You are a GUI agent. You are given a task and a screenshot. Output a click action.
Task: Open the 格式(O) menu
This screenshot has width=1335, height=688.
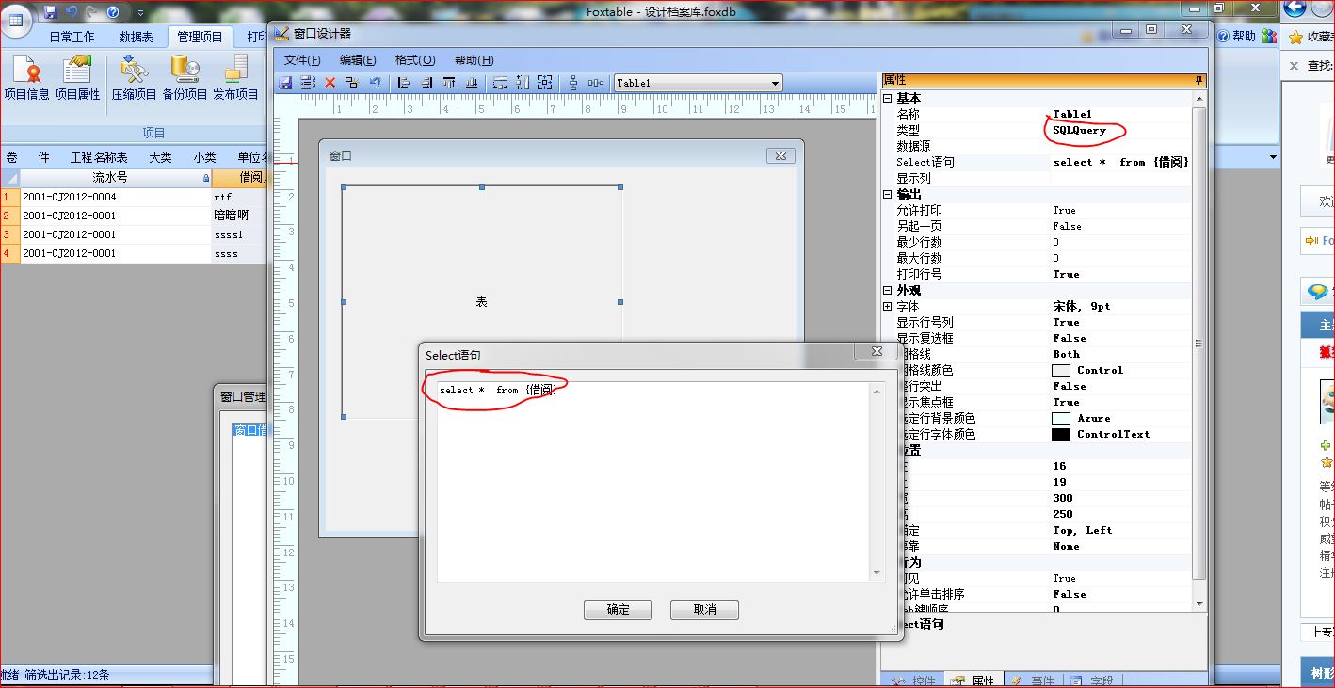click(415, 59)
